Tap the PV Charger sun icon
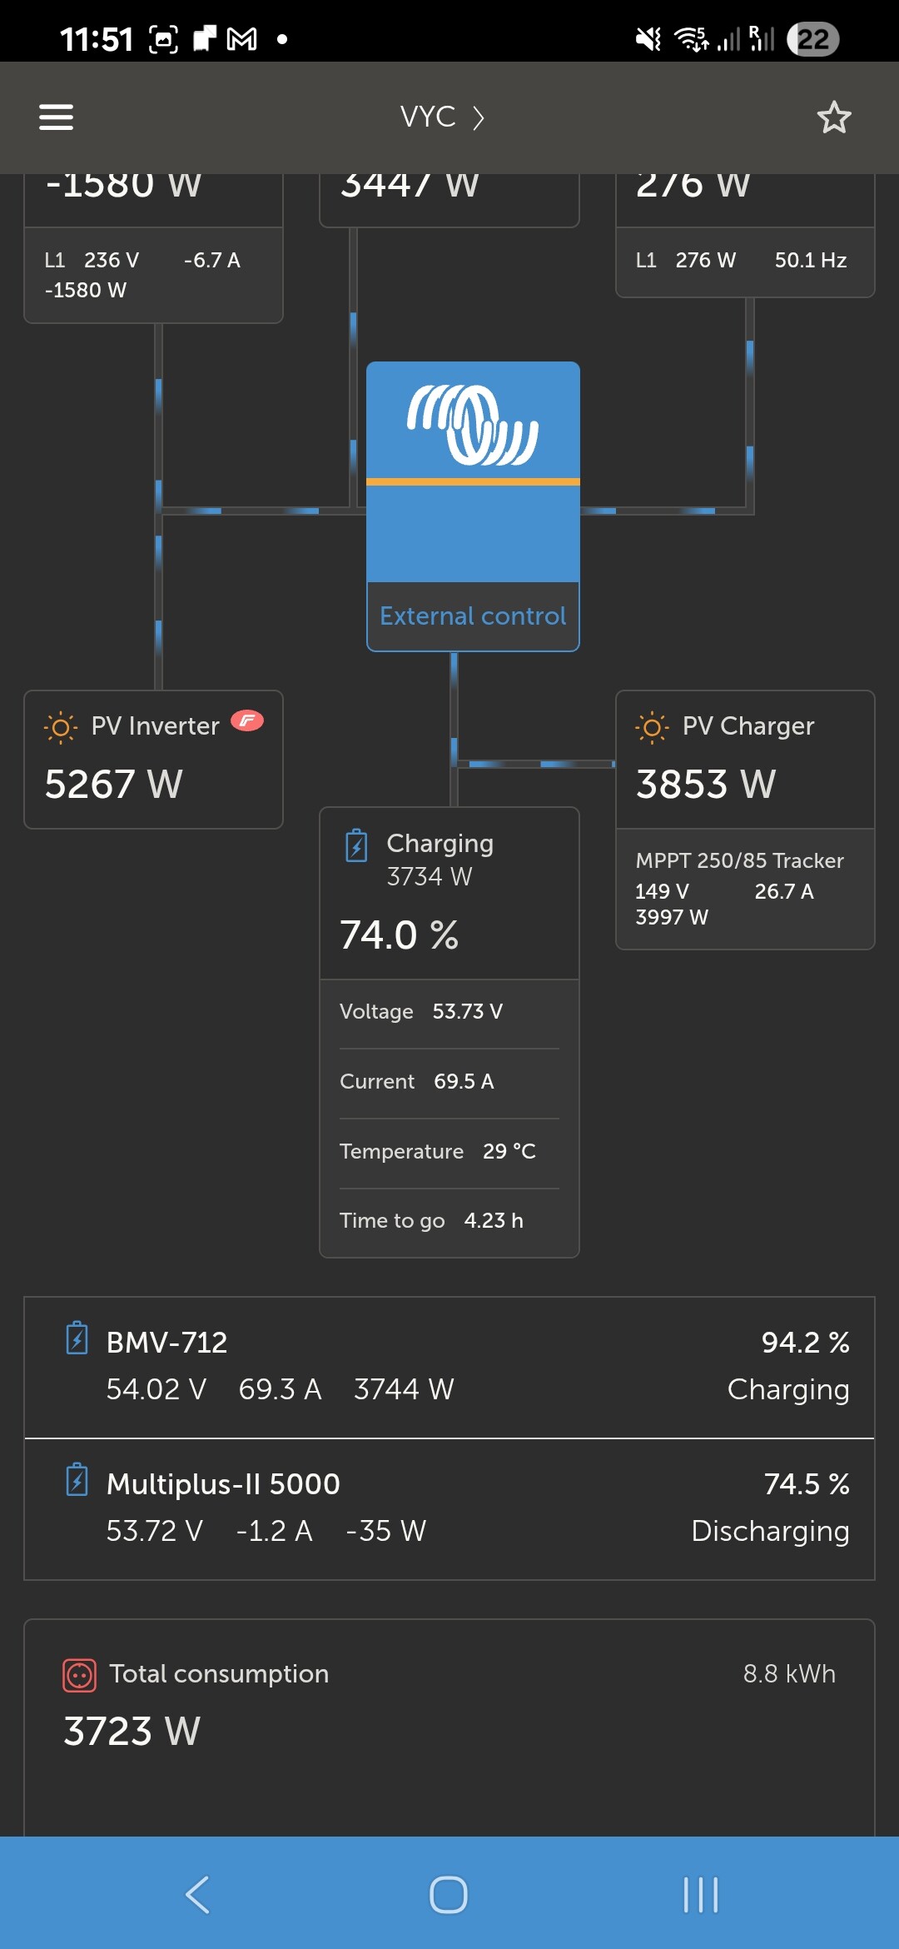The image size is (899, 1949). (652, 727)
